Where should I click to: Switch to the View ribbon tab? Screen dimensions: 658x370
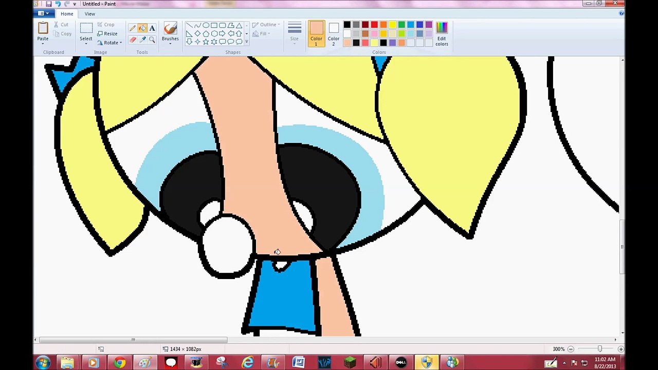click(x=89, y=14)
